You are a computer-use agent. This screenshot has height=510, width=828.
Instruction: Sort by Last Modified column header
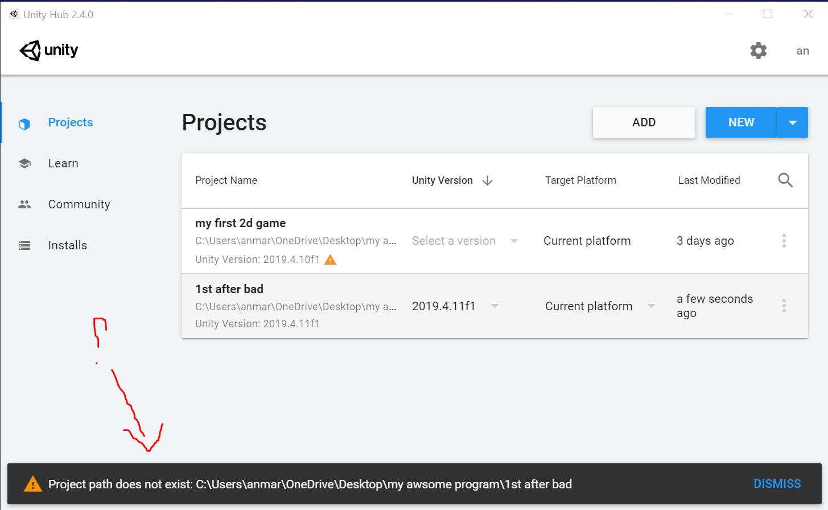click(x=709, y=180)
